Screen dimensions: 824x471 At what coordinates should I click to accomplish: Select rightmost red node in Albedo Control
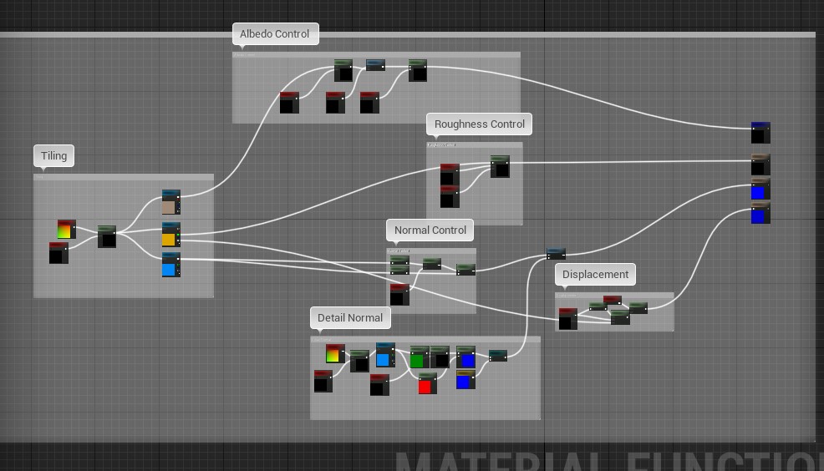(369, 103)
